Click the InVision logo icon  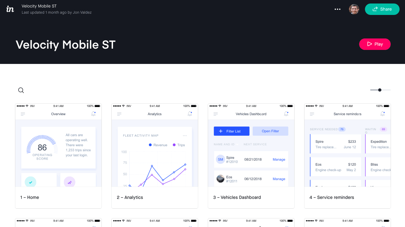(x=10, y=9)
